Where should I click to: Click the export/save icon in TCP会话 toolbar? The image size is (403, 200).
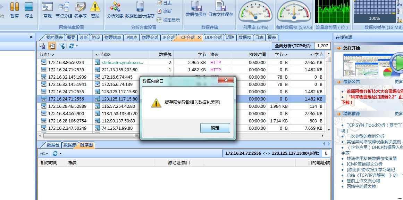pos(43,46)
